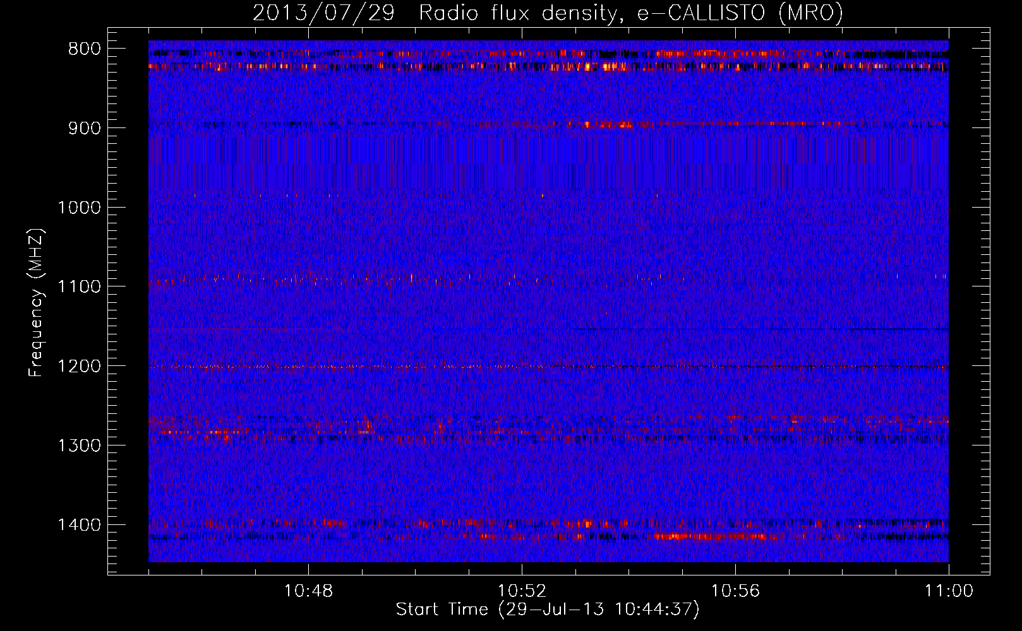Select the 1100 frequency tick label
The image size is (1022, 631).
tap(79, 287)
